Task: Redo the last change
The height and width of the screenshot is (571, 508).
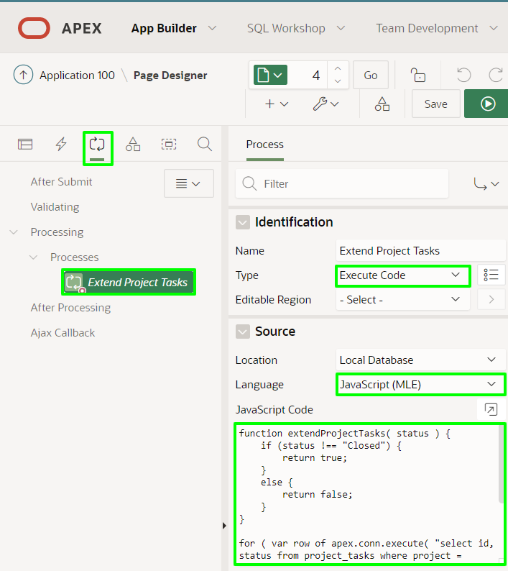Action: [x=496, y=75]
